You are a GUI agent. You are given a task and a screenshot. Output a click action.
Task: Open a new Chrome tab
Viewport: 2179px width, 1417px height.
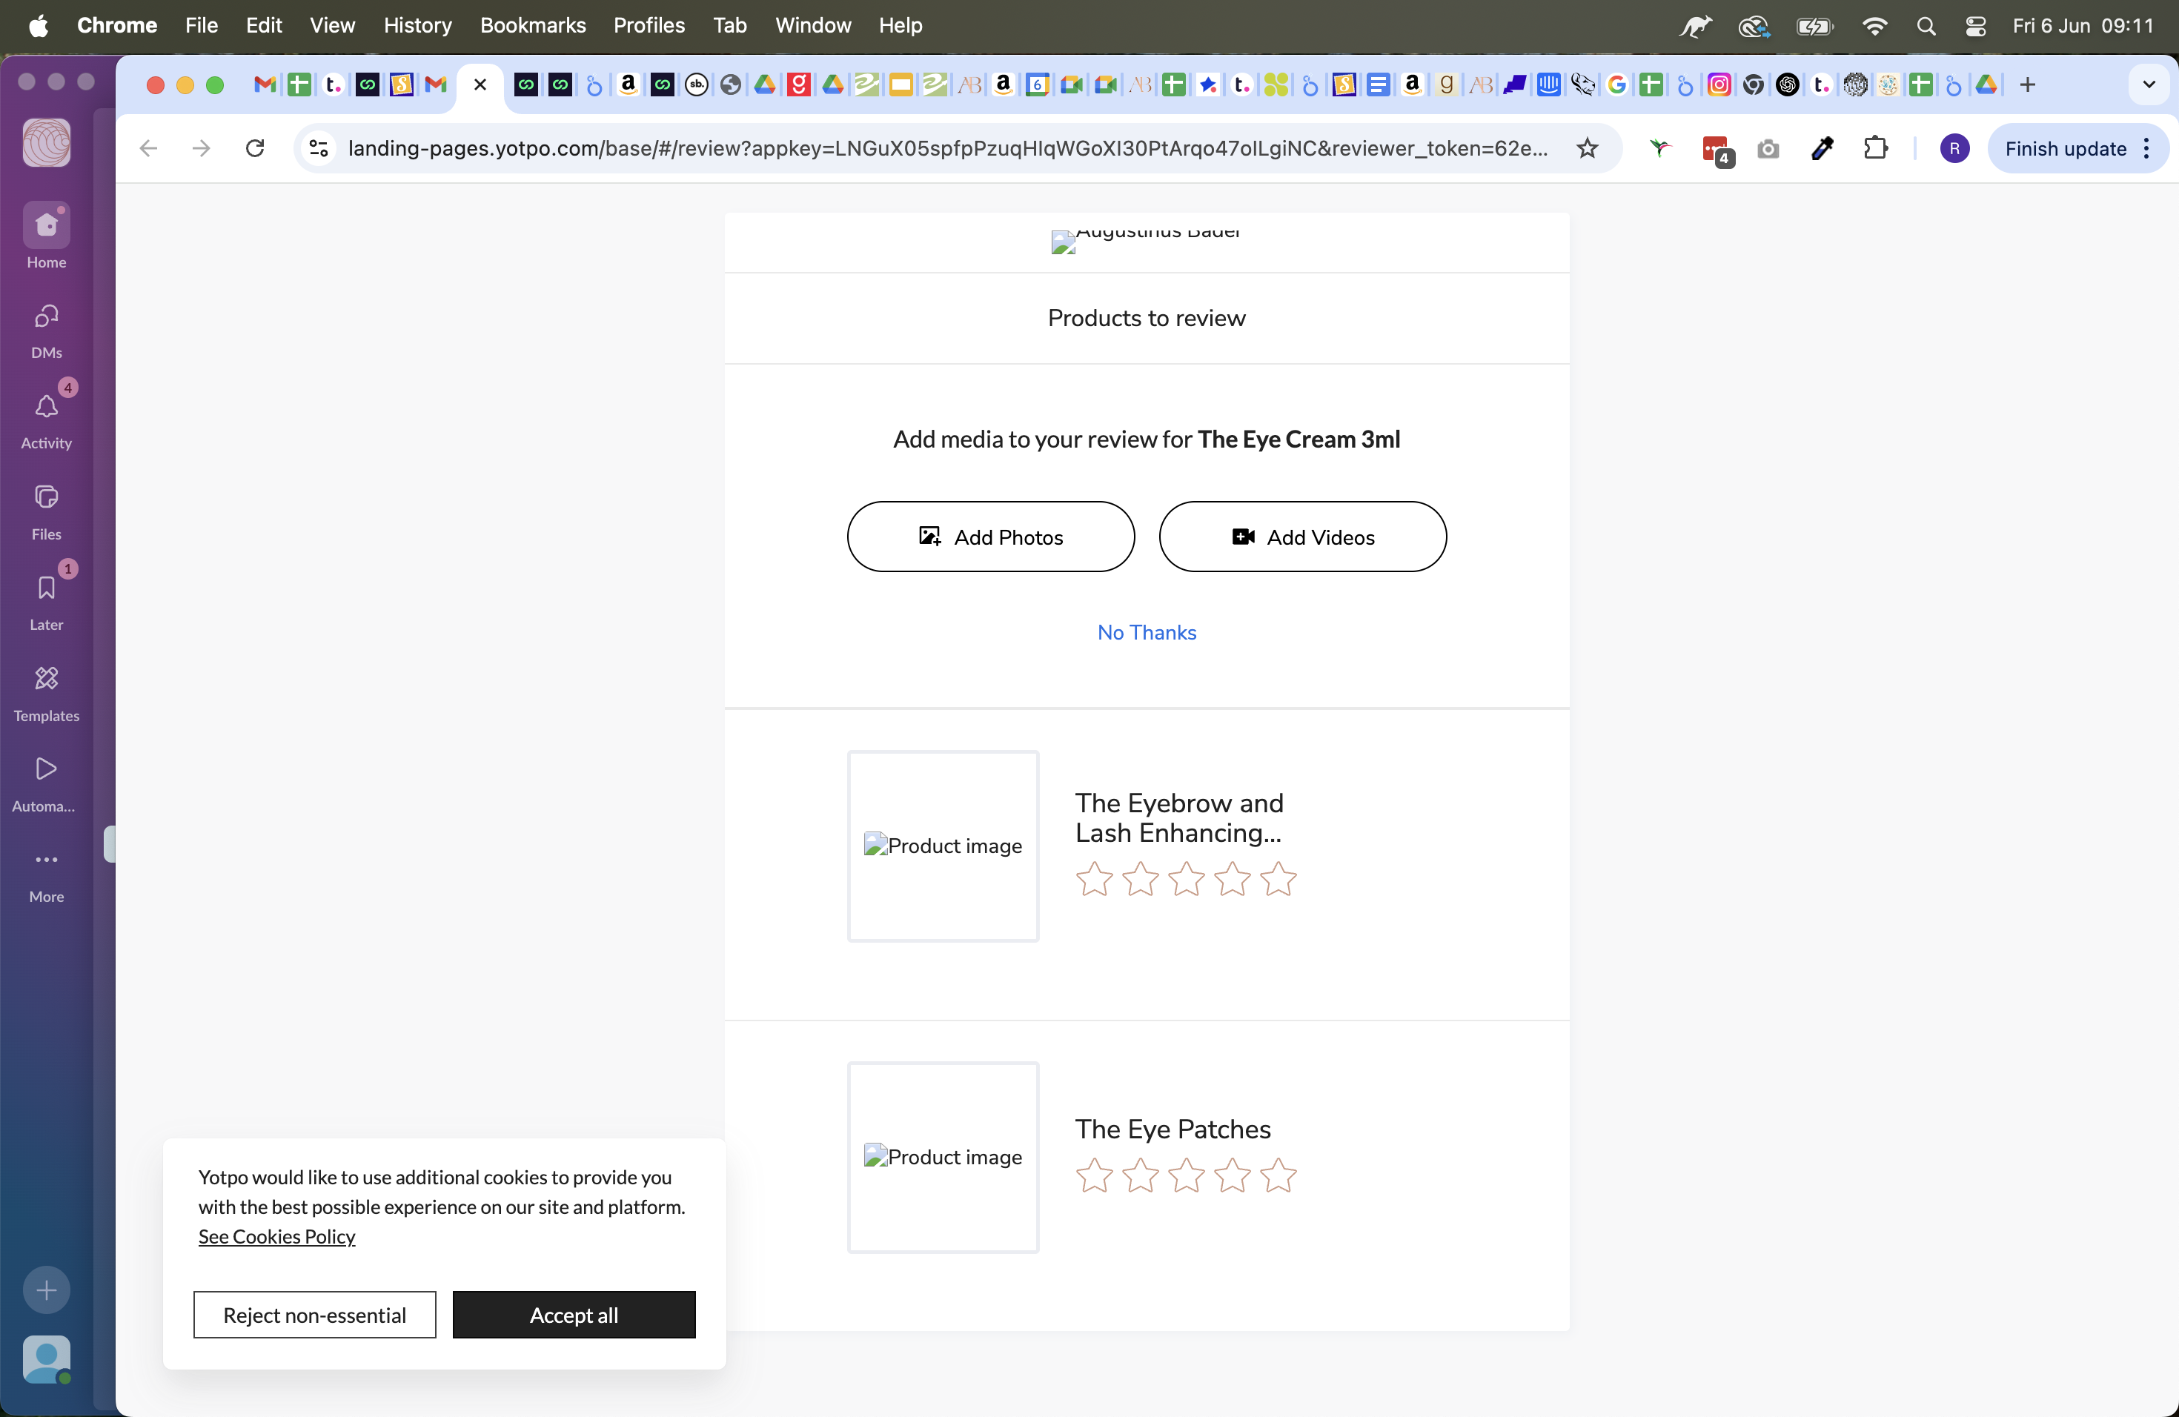(x=2028, y=85)
